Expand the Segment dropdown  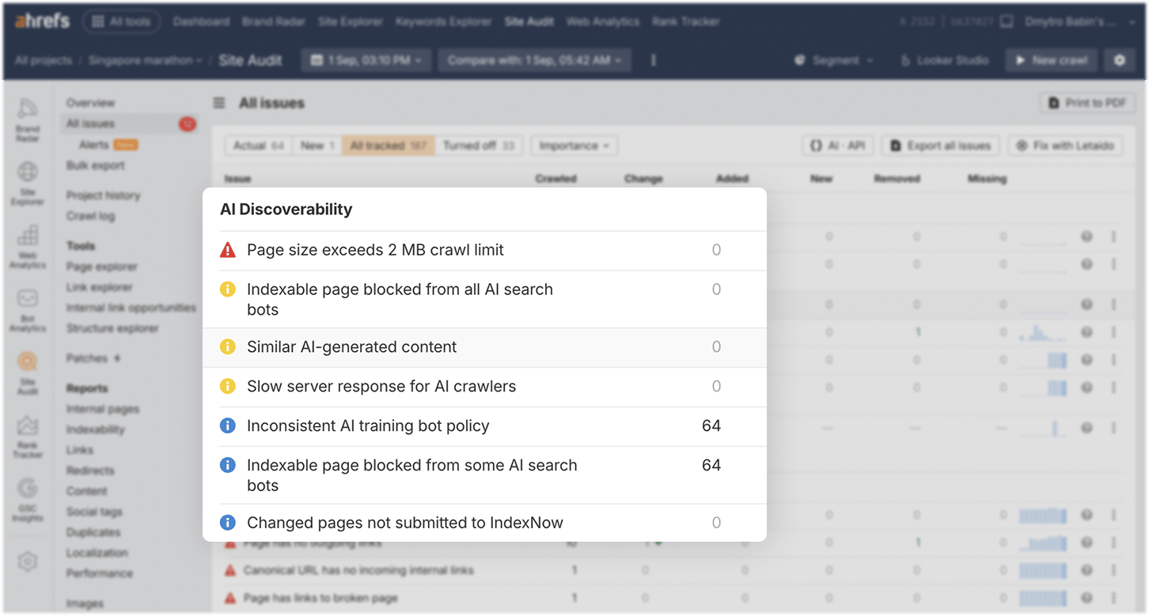pyautogui.click(x=834, y=60)
